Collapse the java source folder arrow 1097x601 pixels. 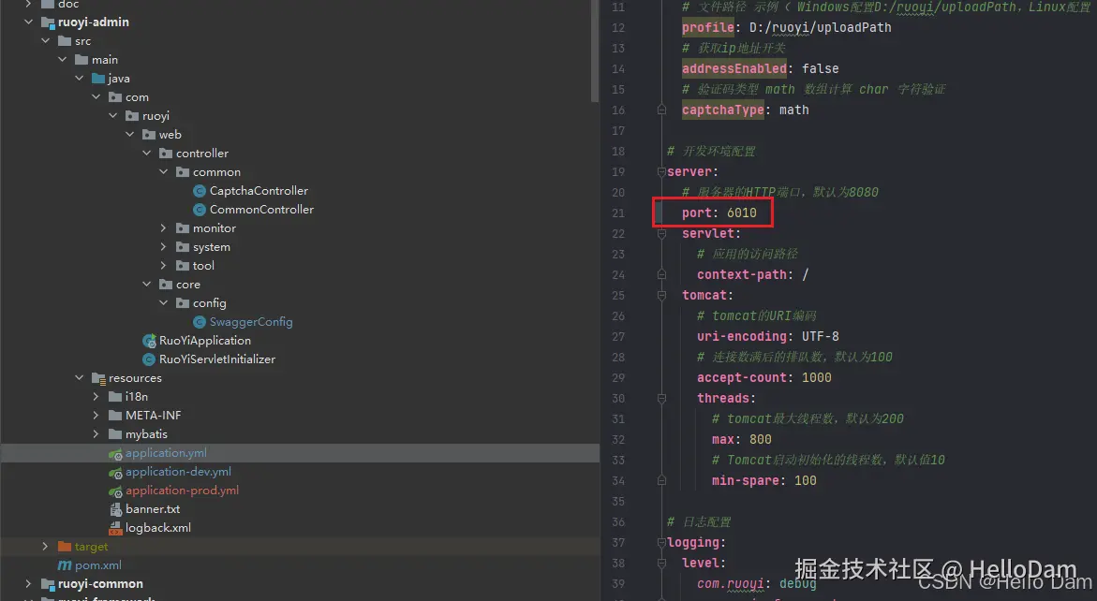79,79
